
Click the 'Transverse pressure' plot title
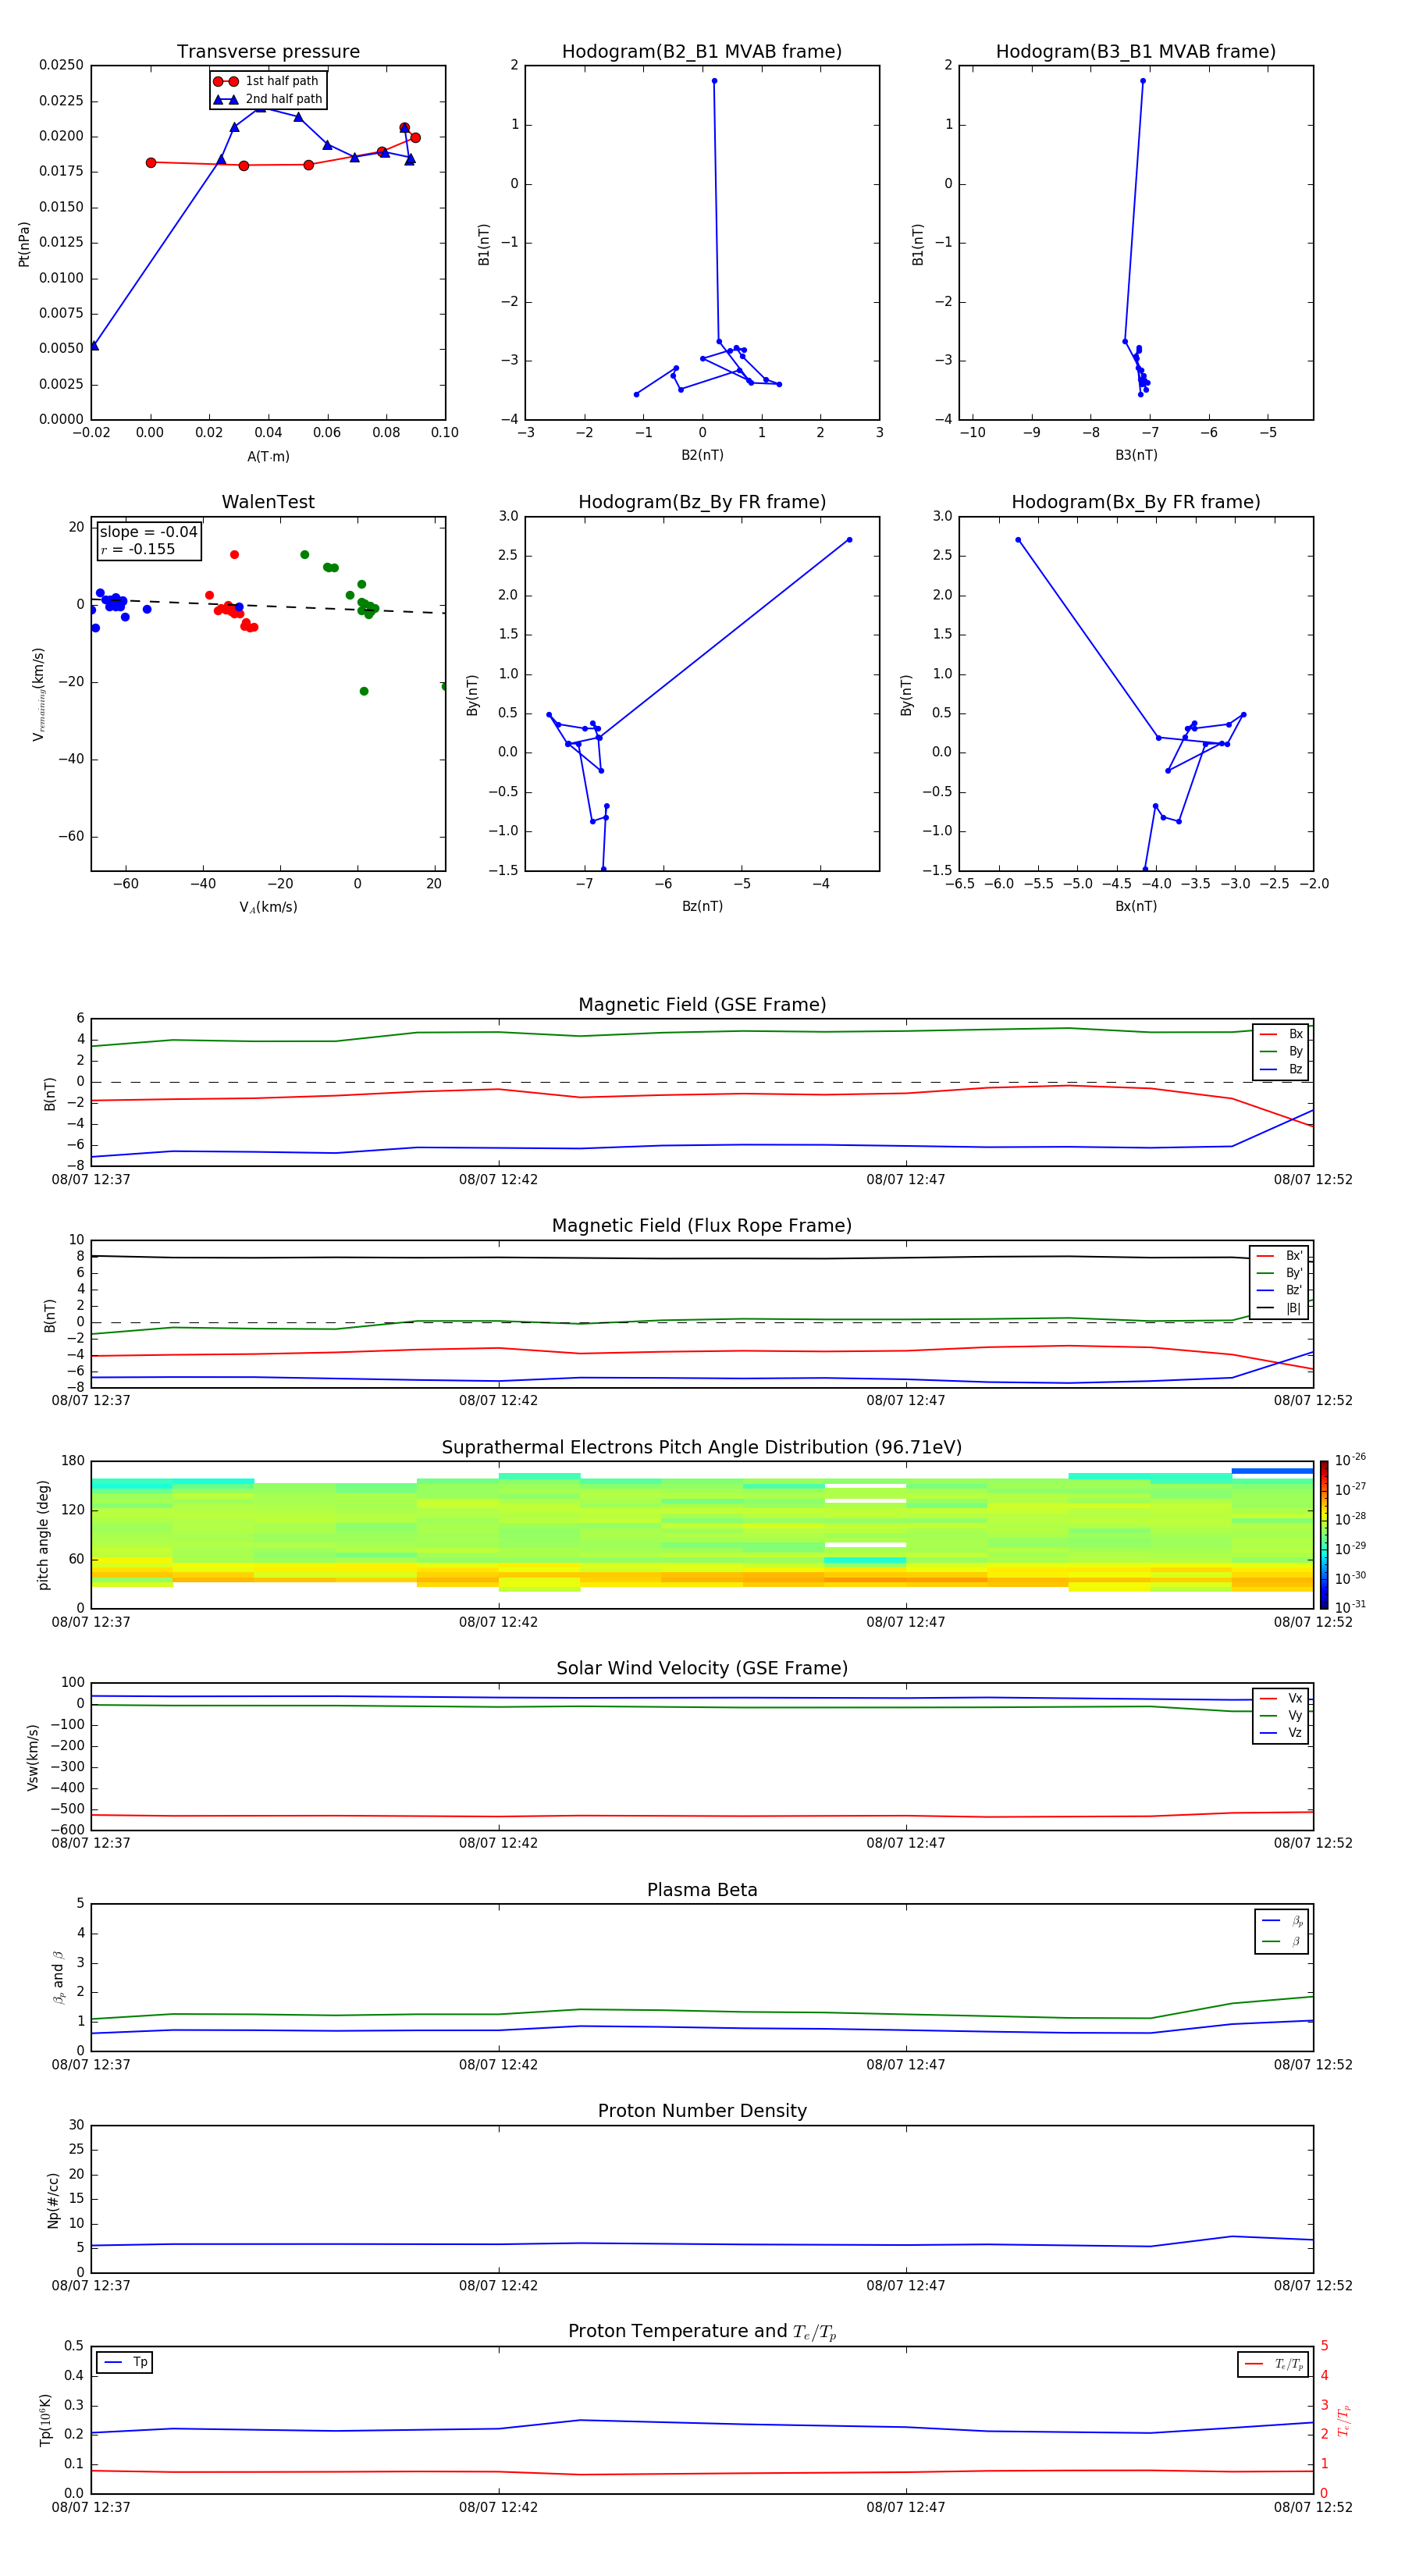[x=268, y=51]
